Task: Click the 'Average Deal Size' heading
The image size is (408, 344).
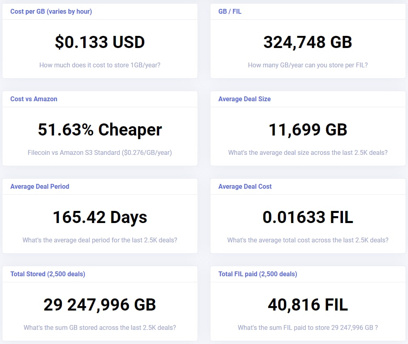Action: pos(244,99)
